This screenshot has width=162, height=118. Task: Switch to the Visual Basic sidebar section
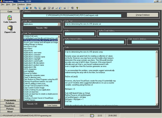(10, 106)
